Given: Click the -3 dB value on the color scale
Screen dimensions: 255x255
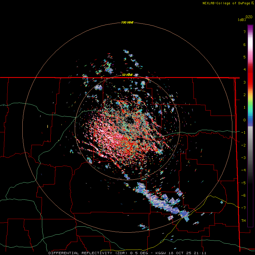Looking at the screenshot, I should 243,158.
